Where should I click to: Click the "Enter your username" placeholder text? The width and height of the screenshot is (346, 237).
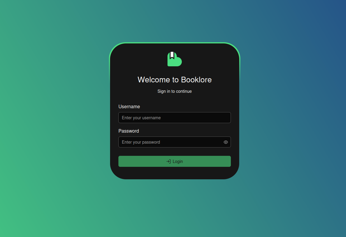pos(141,118)
